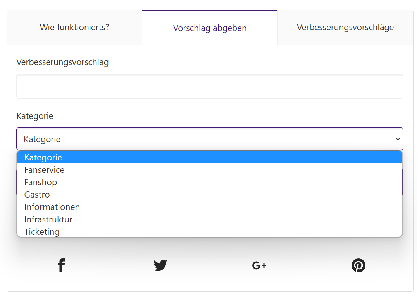Share via the Twitter bird icon
Viewport: 417px width, 298px height.
[160, 265]
